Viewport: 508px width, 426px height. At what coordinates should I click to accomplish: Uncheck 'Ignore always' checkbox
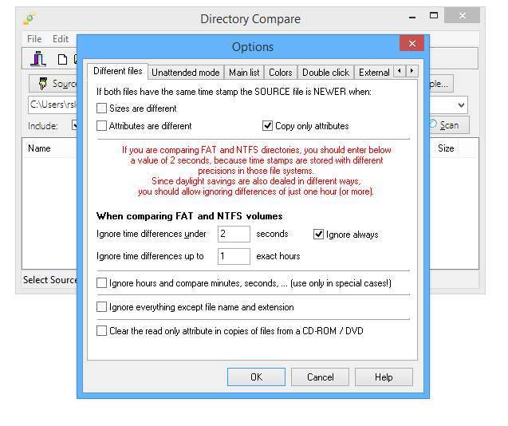tap(318, 234)
